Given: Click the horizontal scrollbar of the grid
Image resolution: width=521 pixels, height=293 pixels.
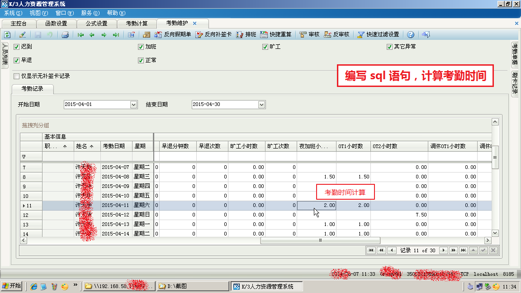Looking at the screenshot, I should coord(320,240).
